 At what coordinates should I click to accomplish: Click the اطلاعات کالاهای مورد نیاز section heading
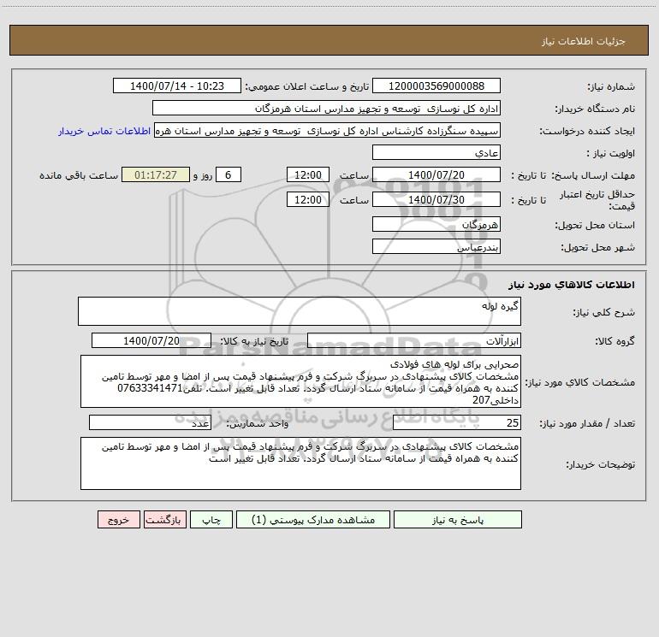coord(572,285)
